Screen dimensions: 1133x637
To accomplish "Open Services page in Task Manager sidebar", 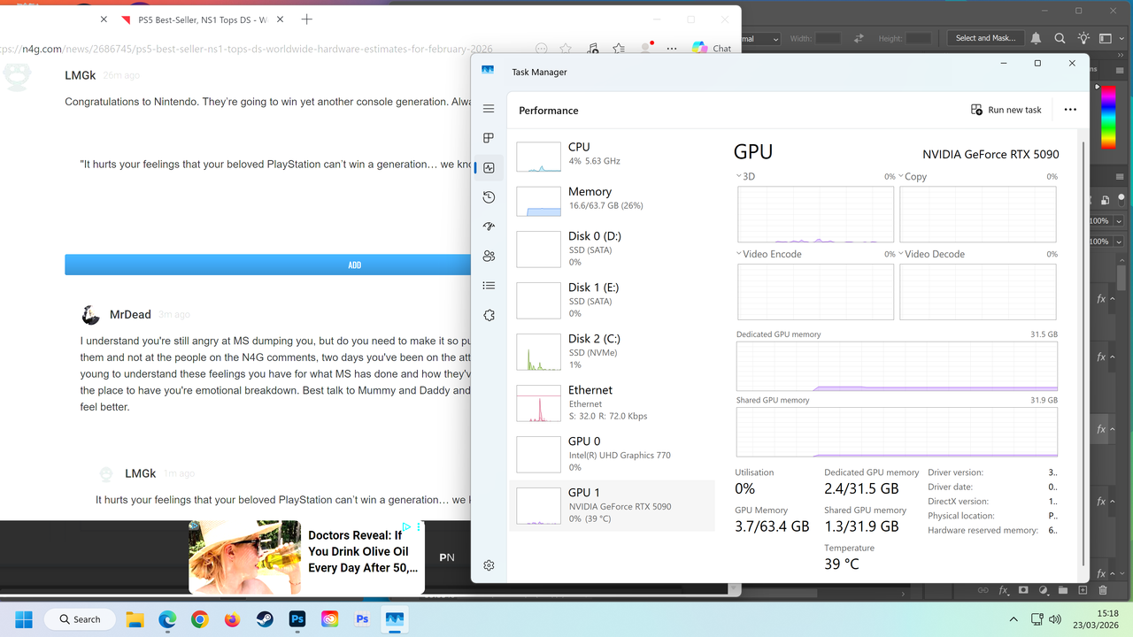I will pos(489,315).
